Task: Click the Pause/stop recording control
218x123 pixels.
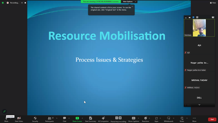Action: (x=118, y=118)
